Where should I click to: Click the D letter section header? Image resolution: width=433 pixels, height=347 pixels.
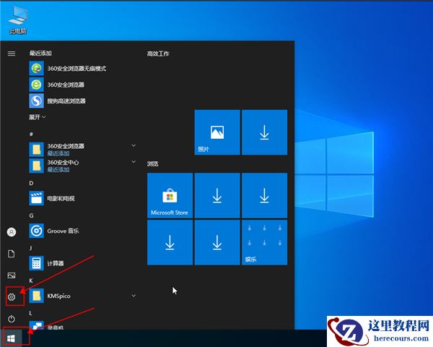click(x=31, y=183)
